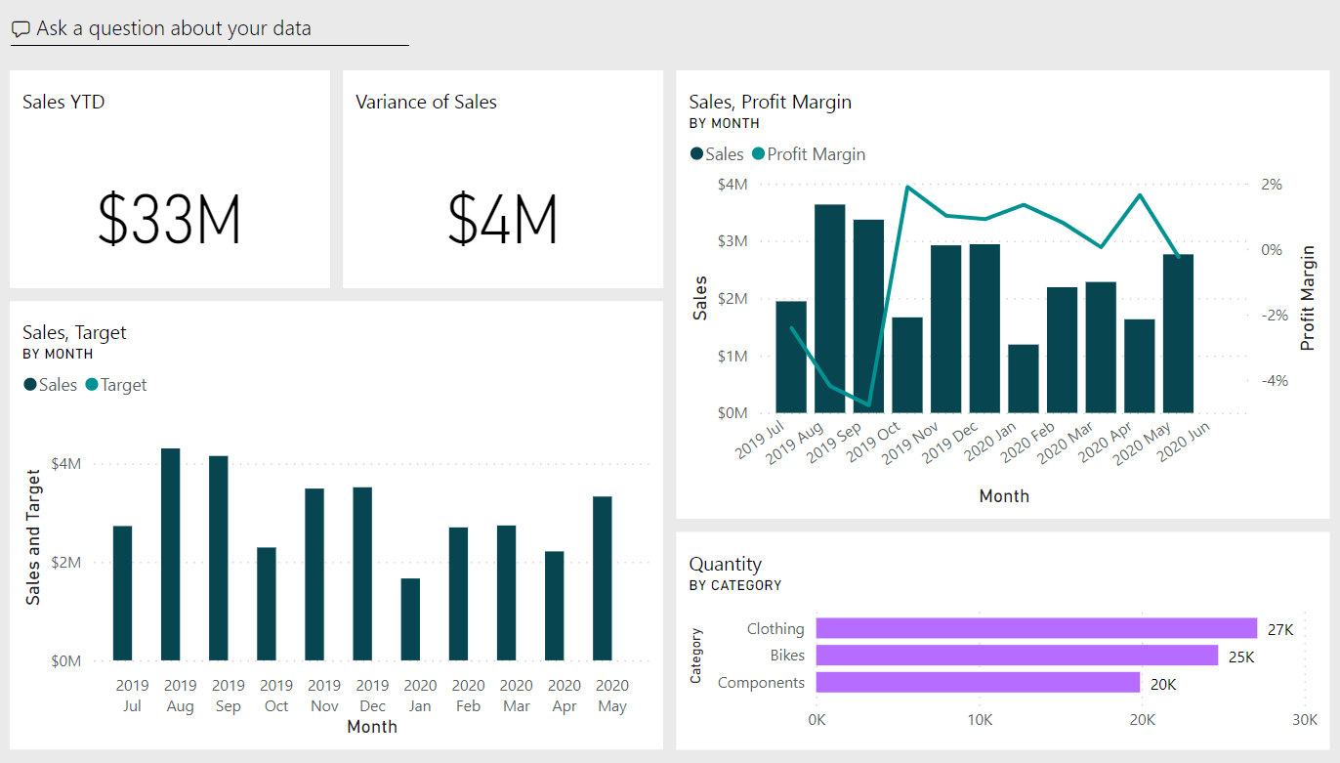1340x763 pixels.
Task: Click the Target legend dot in Sales, Target chart
Action: point(92,385)
